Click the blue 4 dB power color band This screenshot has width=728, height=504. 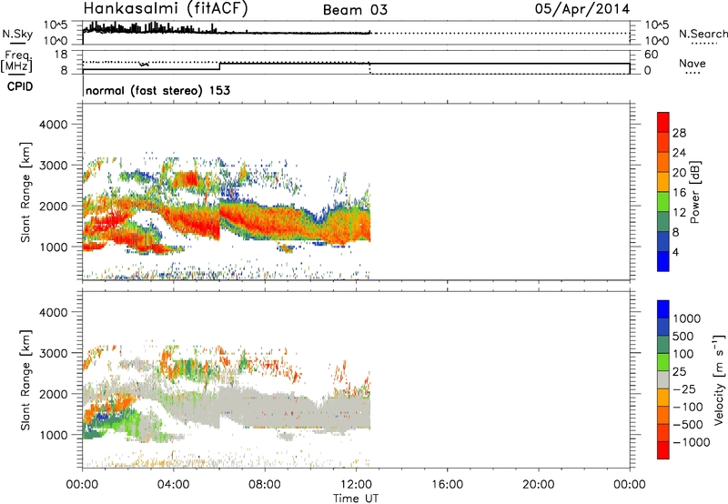click(663, 261)
